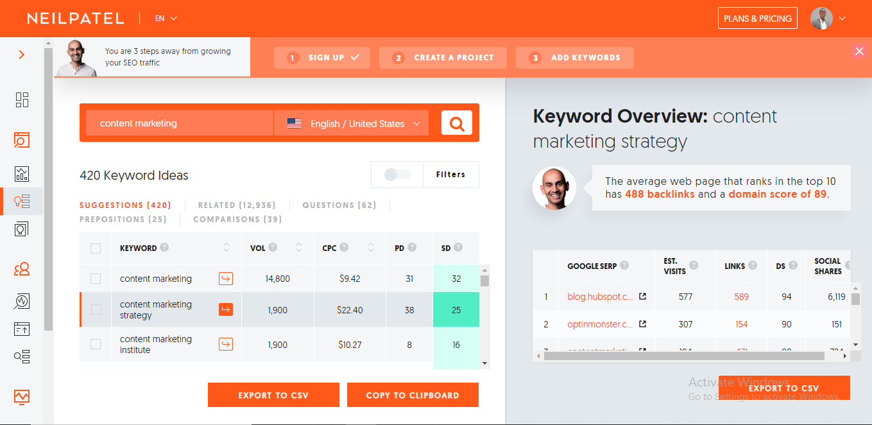Click Keyword Overview EXPORT TO CSV button
Viewport: 872px width, 425px height.
pos(784,388)
